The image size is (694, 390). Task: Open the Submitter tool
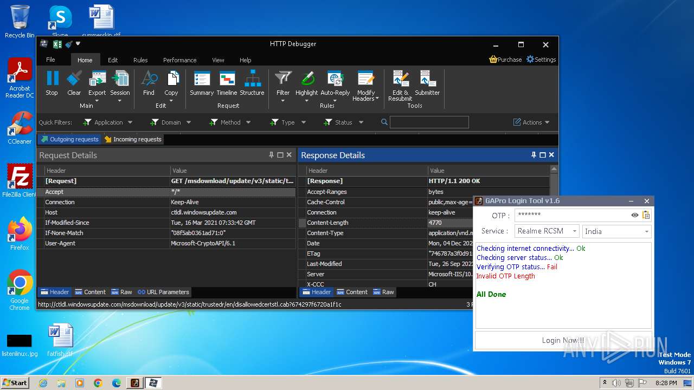click(427, 83)
